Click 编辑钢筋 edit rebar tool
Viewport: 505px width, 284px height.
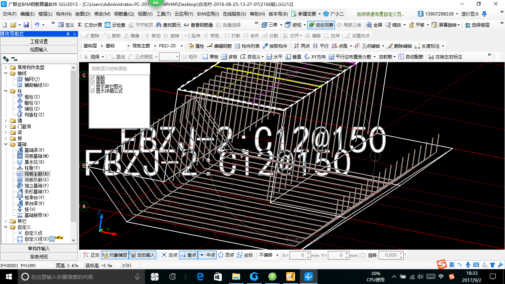[x=220, y=46]
